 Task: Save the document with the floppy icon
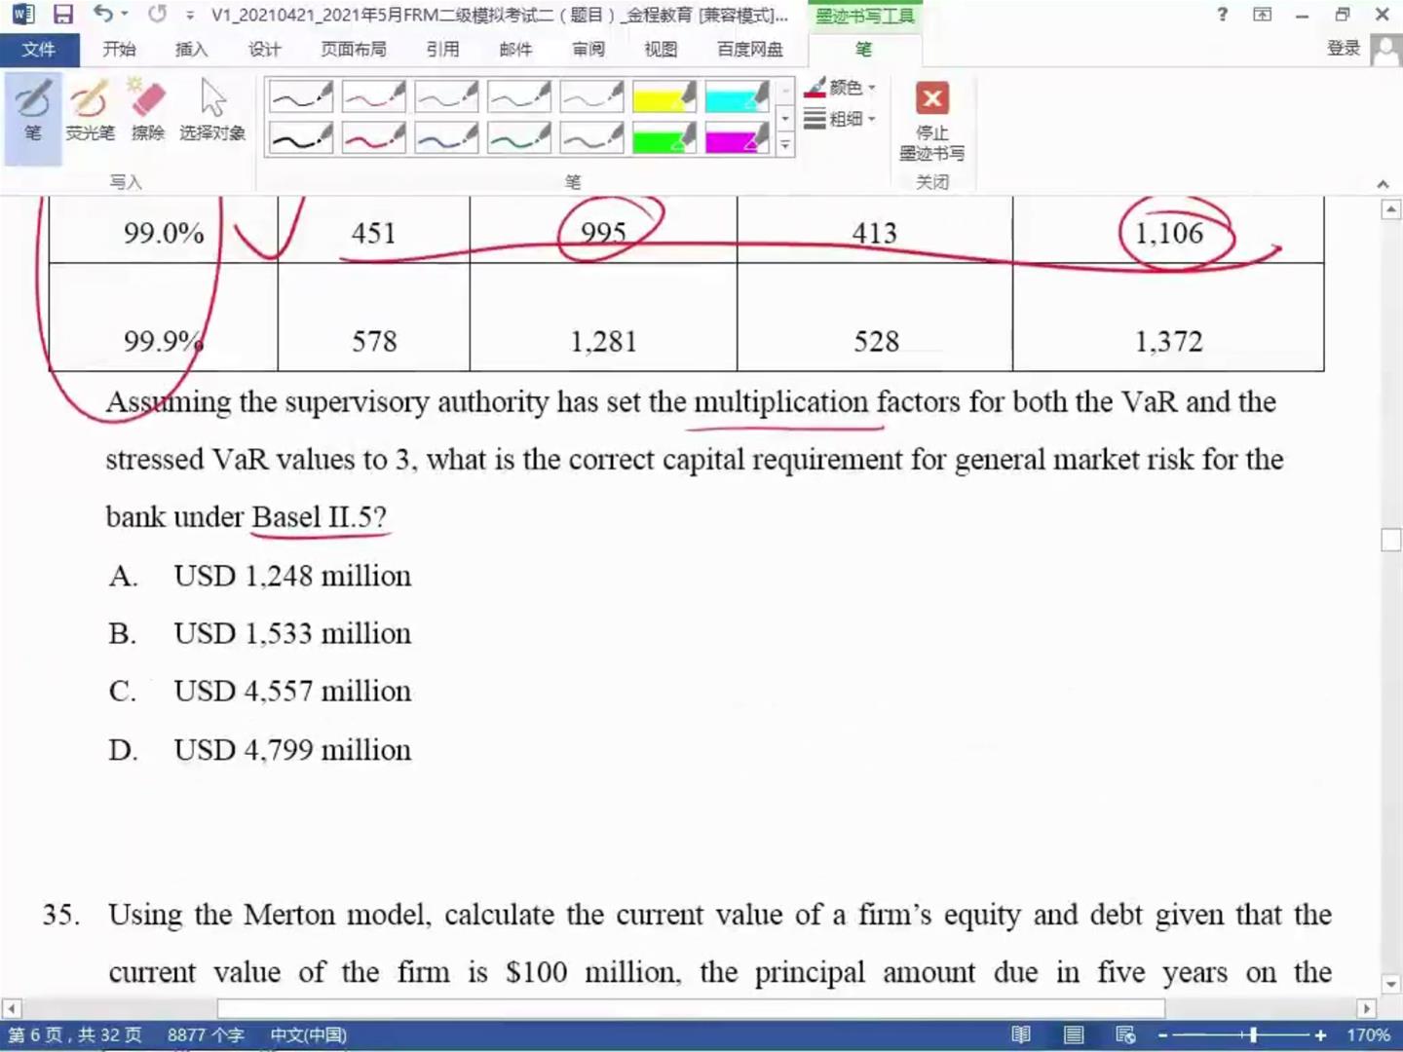tap(63, 15)
